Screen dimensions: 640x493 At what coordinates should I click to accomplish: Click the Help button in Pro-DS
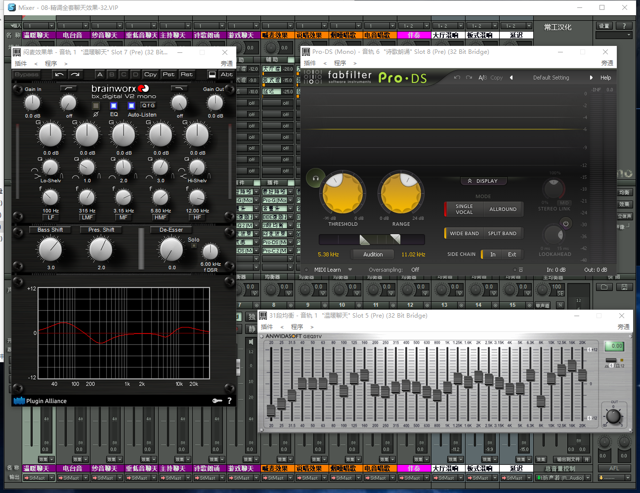click(605, 78)
